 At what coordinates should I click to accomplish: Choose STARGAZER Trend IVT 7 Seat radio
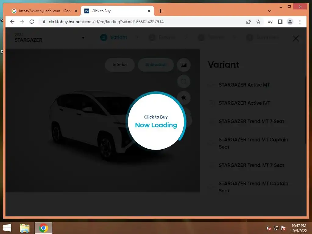click(211, 165)
